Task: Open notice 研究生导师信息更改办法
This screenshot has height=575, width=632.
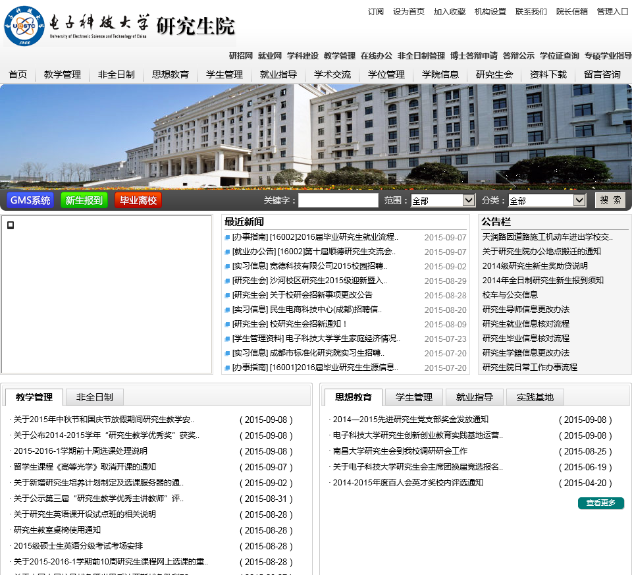Action: [526, 310]
